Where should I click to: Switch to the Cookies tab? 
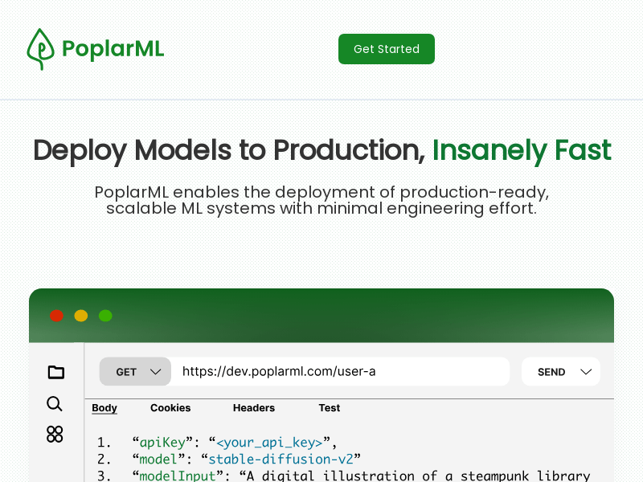pos(170,408)
